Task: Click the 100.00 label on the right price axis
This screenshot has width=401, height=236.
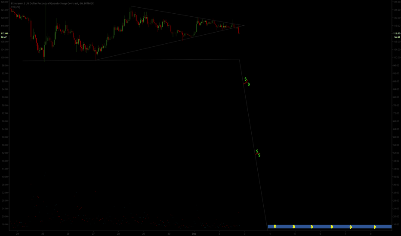Action: [x=397, y=57]
